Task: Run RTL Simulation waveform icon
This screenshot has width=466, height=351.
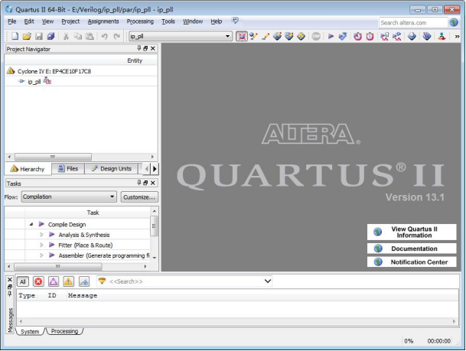Action: pos(385,36)
